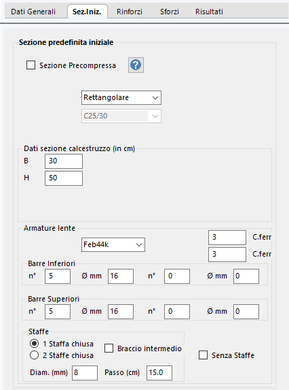
Task: Select the 1 Staffa chiusa radio button
Action: [34, 344]
